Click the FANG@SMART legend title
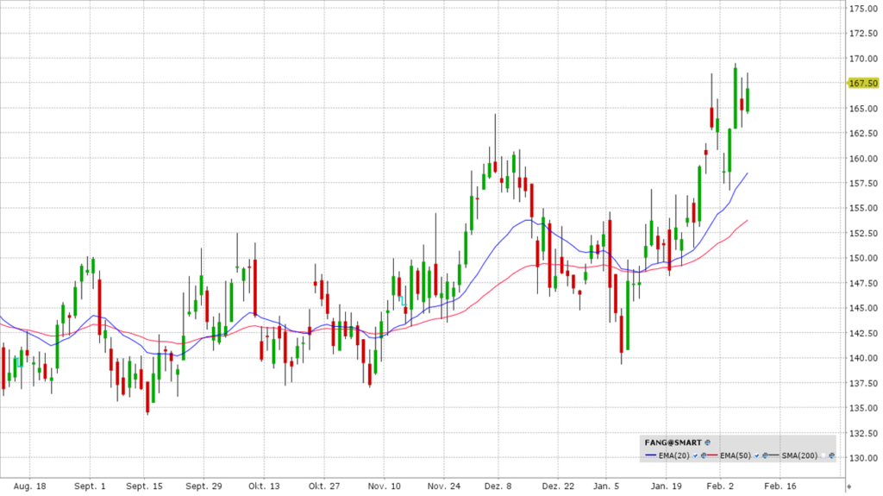The height and width of the screenshot is (496, 883). (673, 443)
